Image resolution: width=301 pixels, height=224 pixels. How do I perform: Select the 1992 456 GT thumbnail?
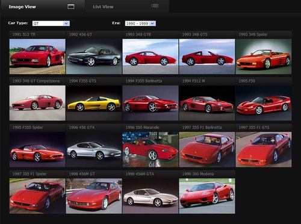point(94,57)
